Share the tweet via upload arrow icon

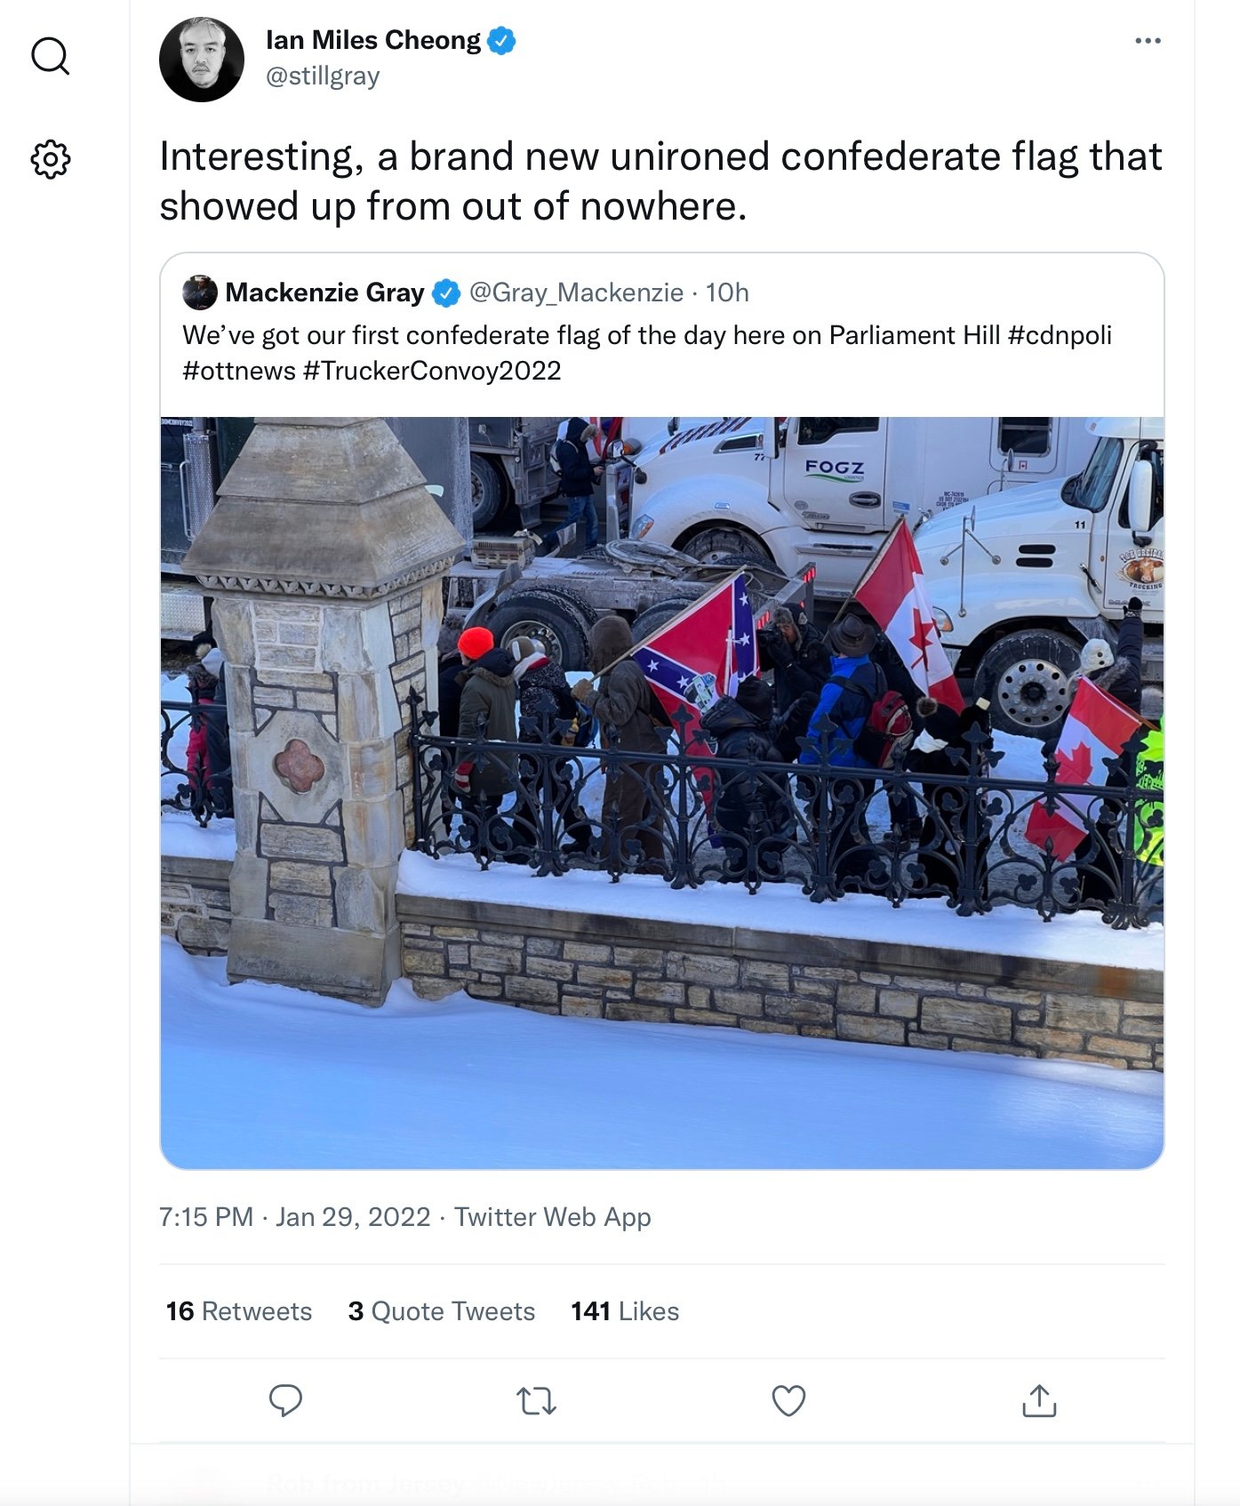[1039, 1400]
